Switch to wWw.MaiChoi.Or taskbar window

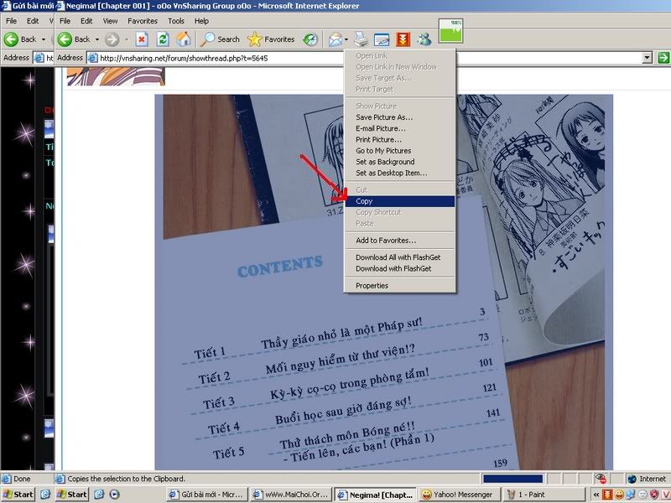(x=291, y=495)
